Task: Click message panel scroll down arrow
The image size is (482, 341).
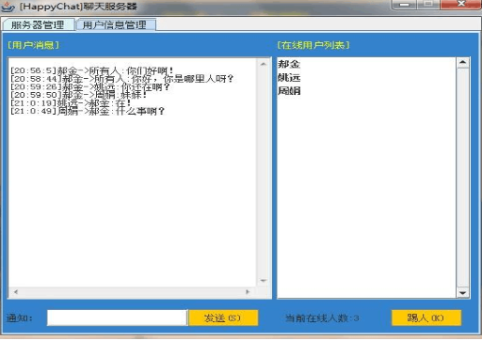Action: pos(264,281)
